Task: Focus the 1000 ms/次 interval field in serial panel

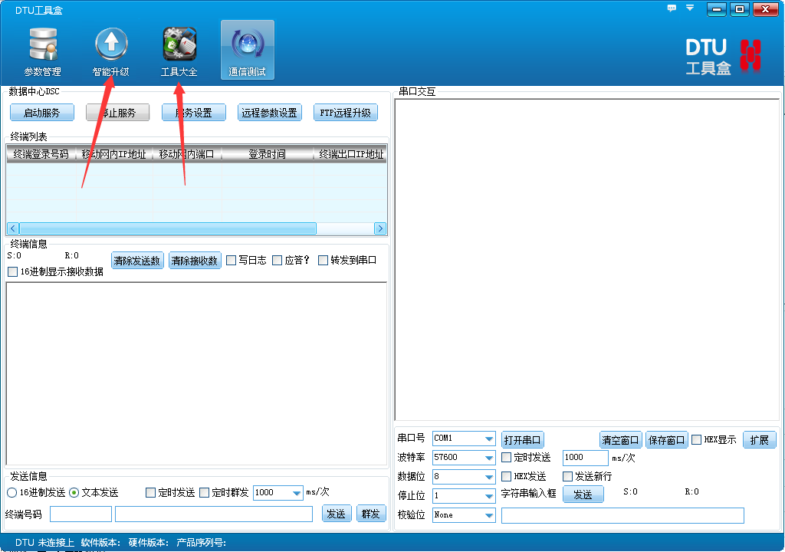Action: tap(585, 458)
